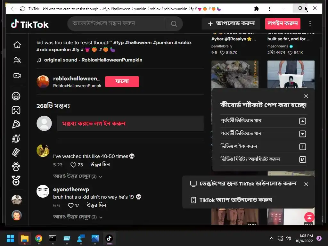Click the like video L shortcut key

pos(302,147)
